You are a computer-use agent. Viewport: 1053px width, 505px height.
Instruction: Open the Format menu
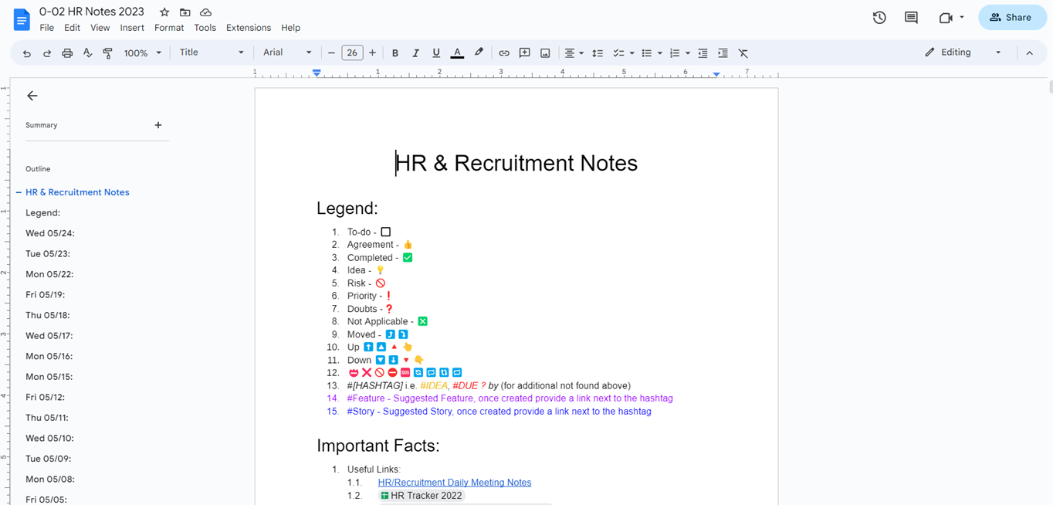[169, 28]
